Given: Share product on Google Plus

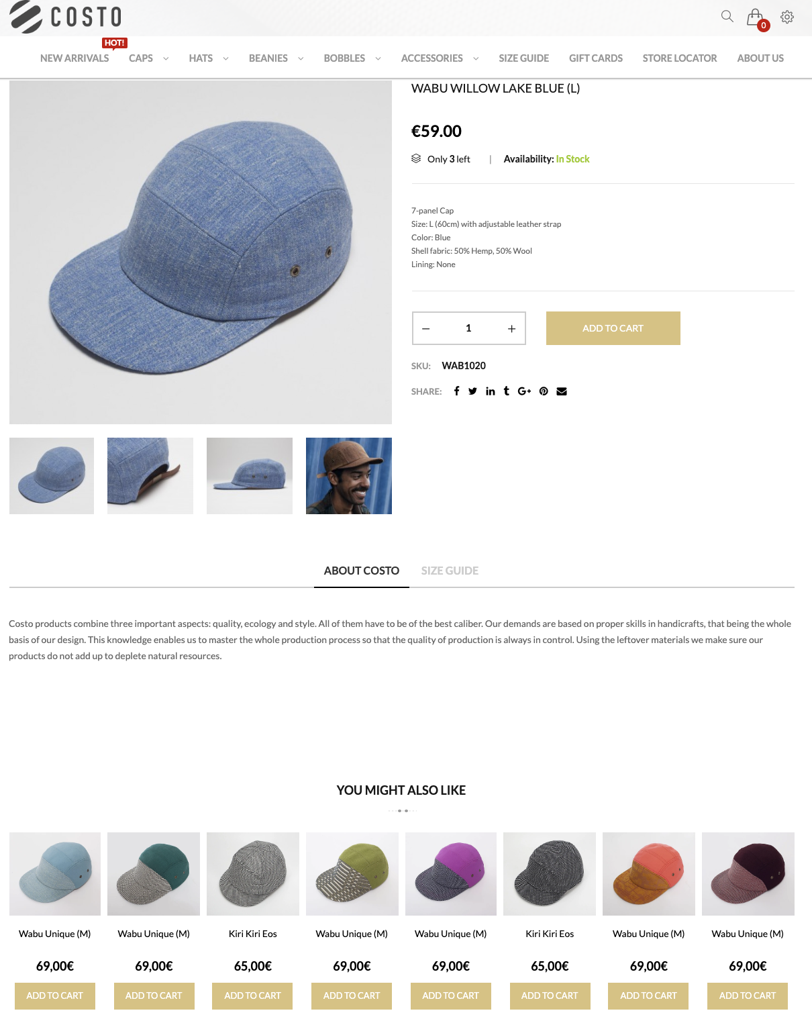Looking at the screenshot, I should 524,391.
